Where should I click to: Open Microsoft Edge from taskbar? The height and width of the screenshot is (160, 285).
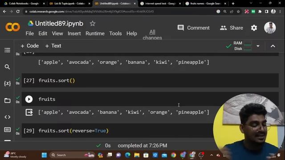128,155
